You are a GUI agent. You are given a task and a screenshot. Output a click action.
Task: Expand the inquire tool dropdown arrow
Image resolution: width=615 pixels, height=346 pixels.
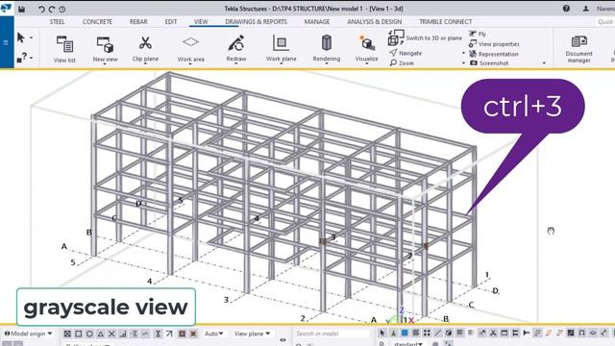point(32,58)
